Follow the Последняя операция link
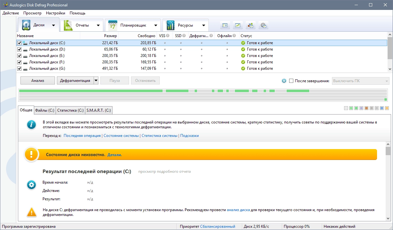The width and height of the screenshot is (393, 230). click(x=82, y=136)
